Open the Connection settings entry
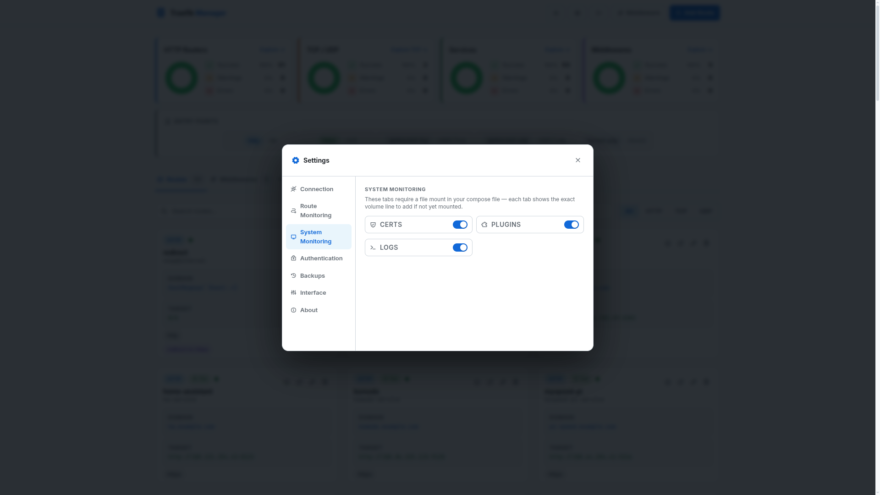Screen dimensions: 880x495 317,189
